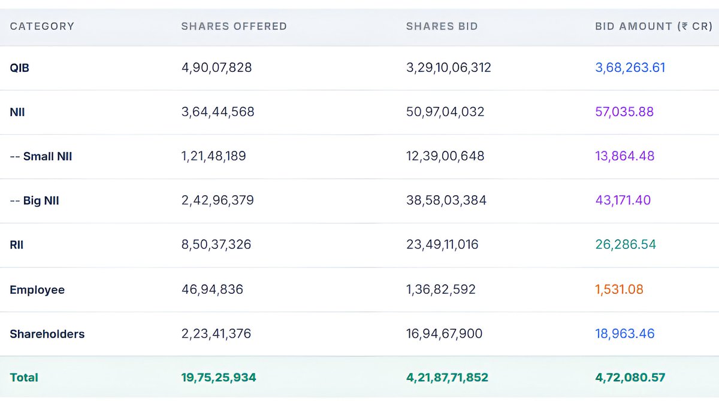This screenshot has width=719, height=401.
Task: Select Shareholders shares bid 16,94,67,900
Action: click(x=445, y=333)
